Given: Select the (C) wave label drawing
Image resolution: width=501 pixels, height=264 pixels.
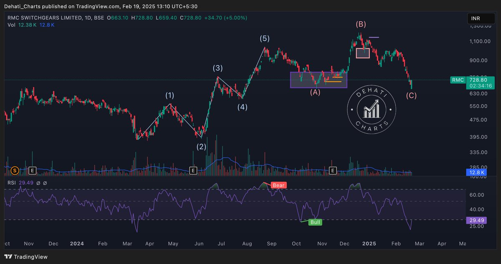Looking at the screenshot, I should 411,95.
